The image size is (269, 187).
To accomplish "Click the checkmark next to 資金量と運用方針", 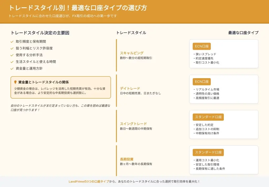I will [12, 68].
